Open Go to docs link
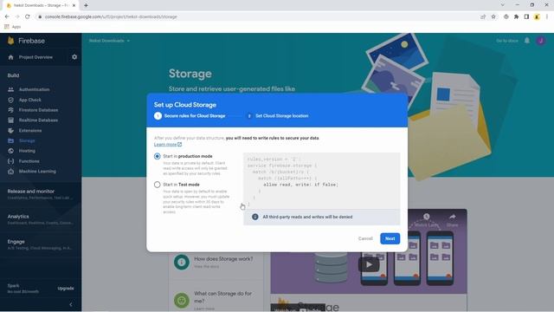The width and height of the screenshot is (554, 312). click(x=507, y=41)
